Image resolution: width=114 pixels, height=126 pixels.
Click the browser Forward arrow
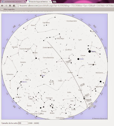pos(6,6)
